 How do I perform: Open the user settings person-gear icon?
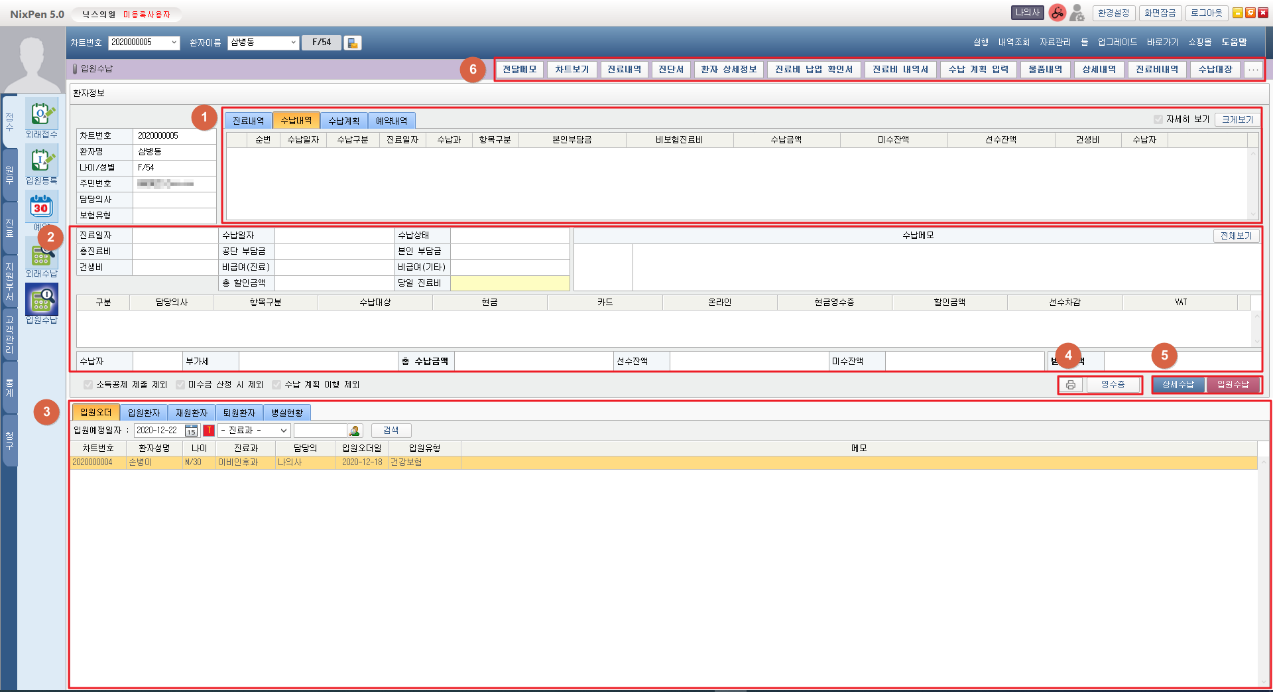[x=1077, y=13]
